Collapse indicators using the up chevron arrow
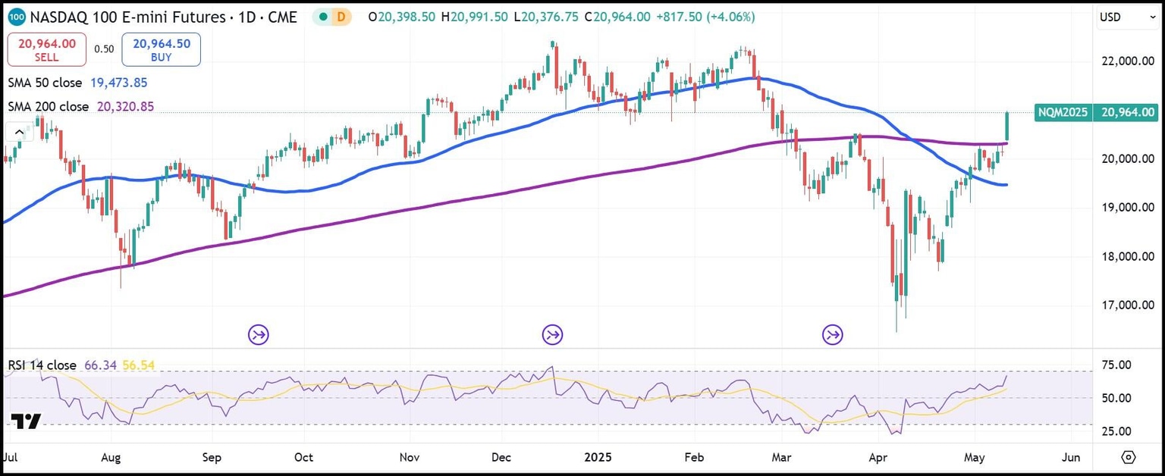 (19, 131)
